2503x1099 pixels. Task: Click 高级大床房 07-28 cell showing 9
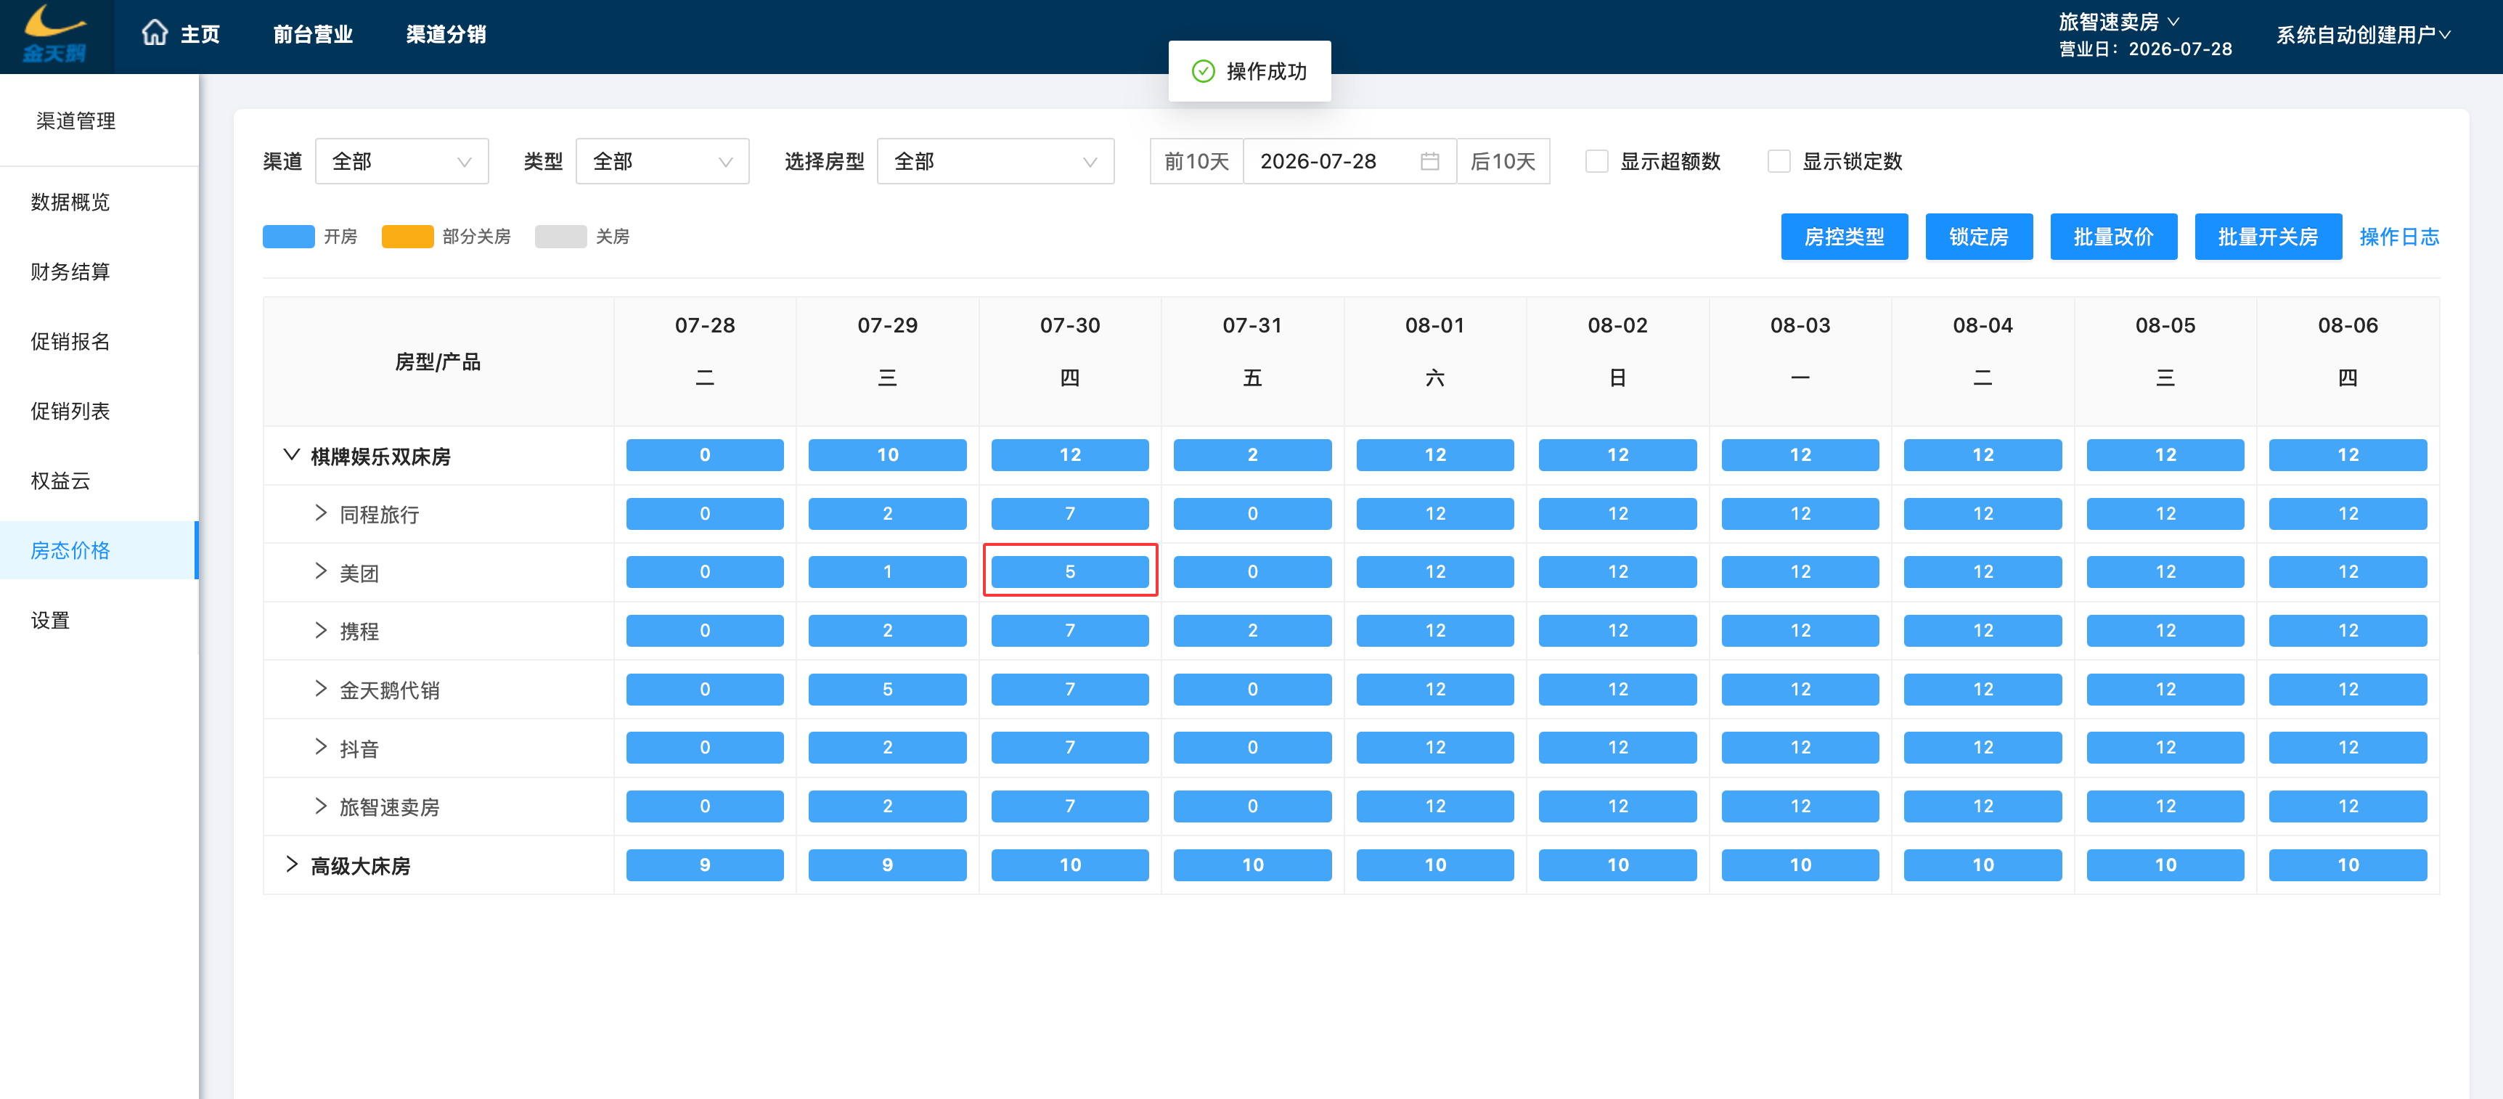click(704, 865)
